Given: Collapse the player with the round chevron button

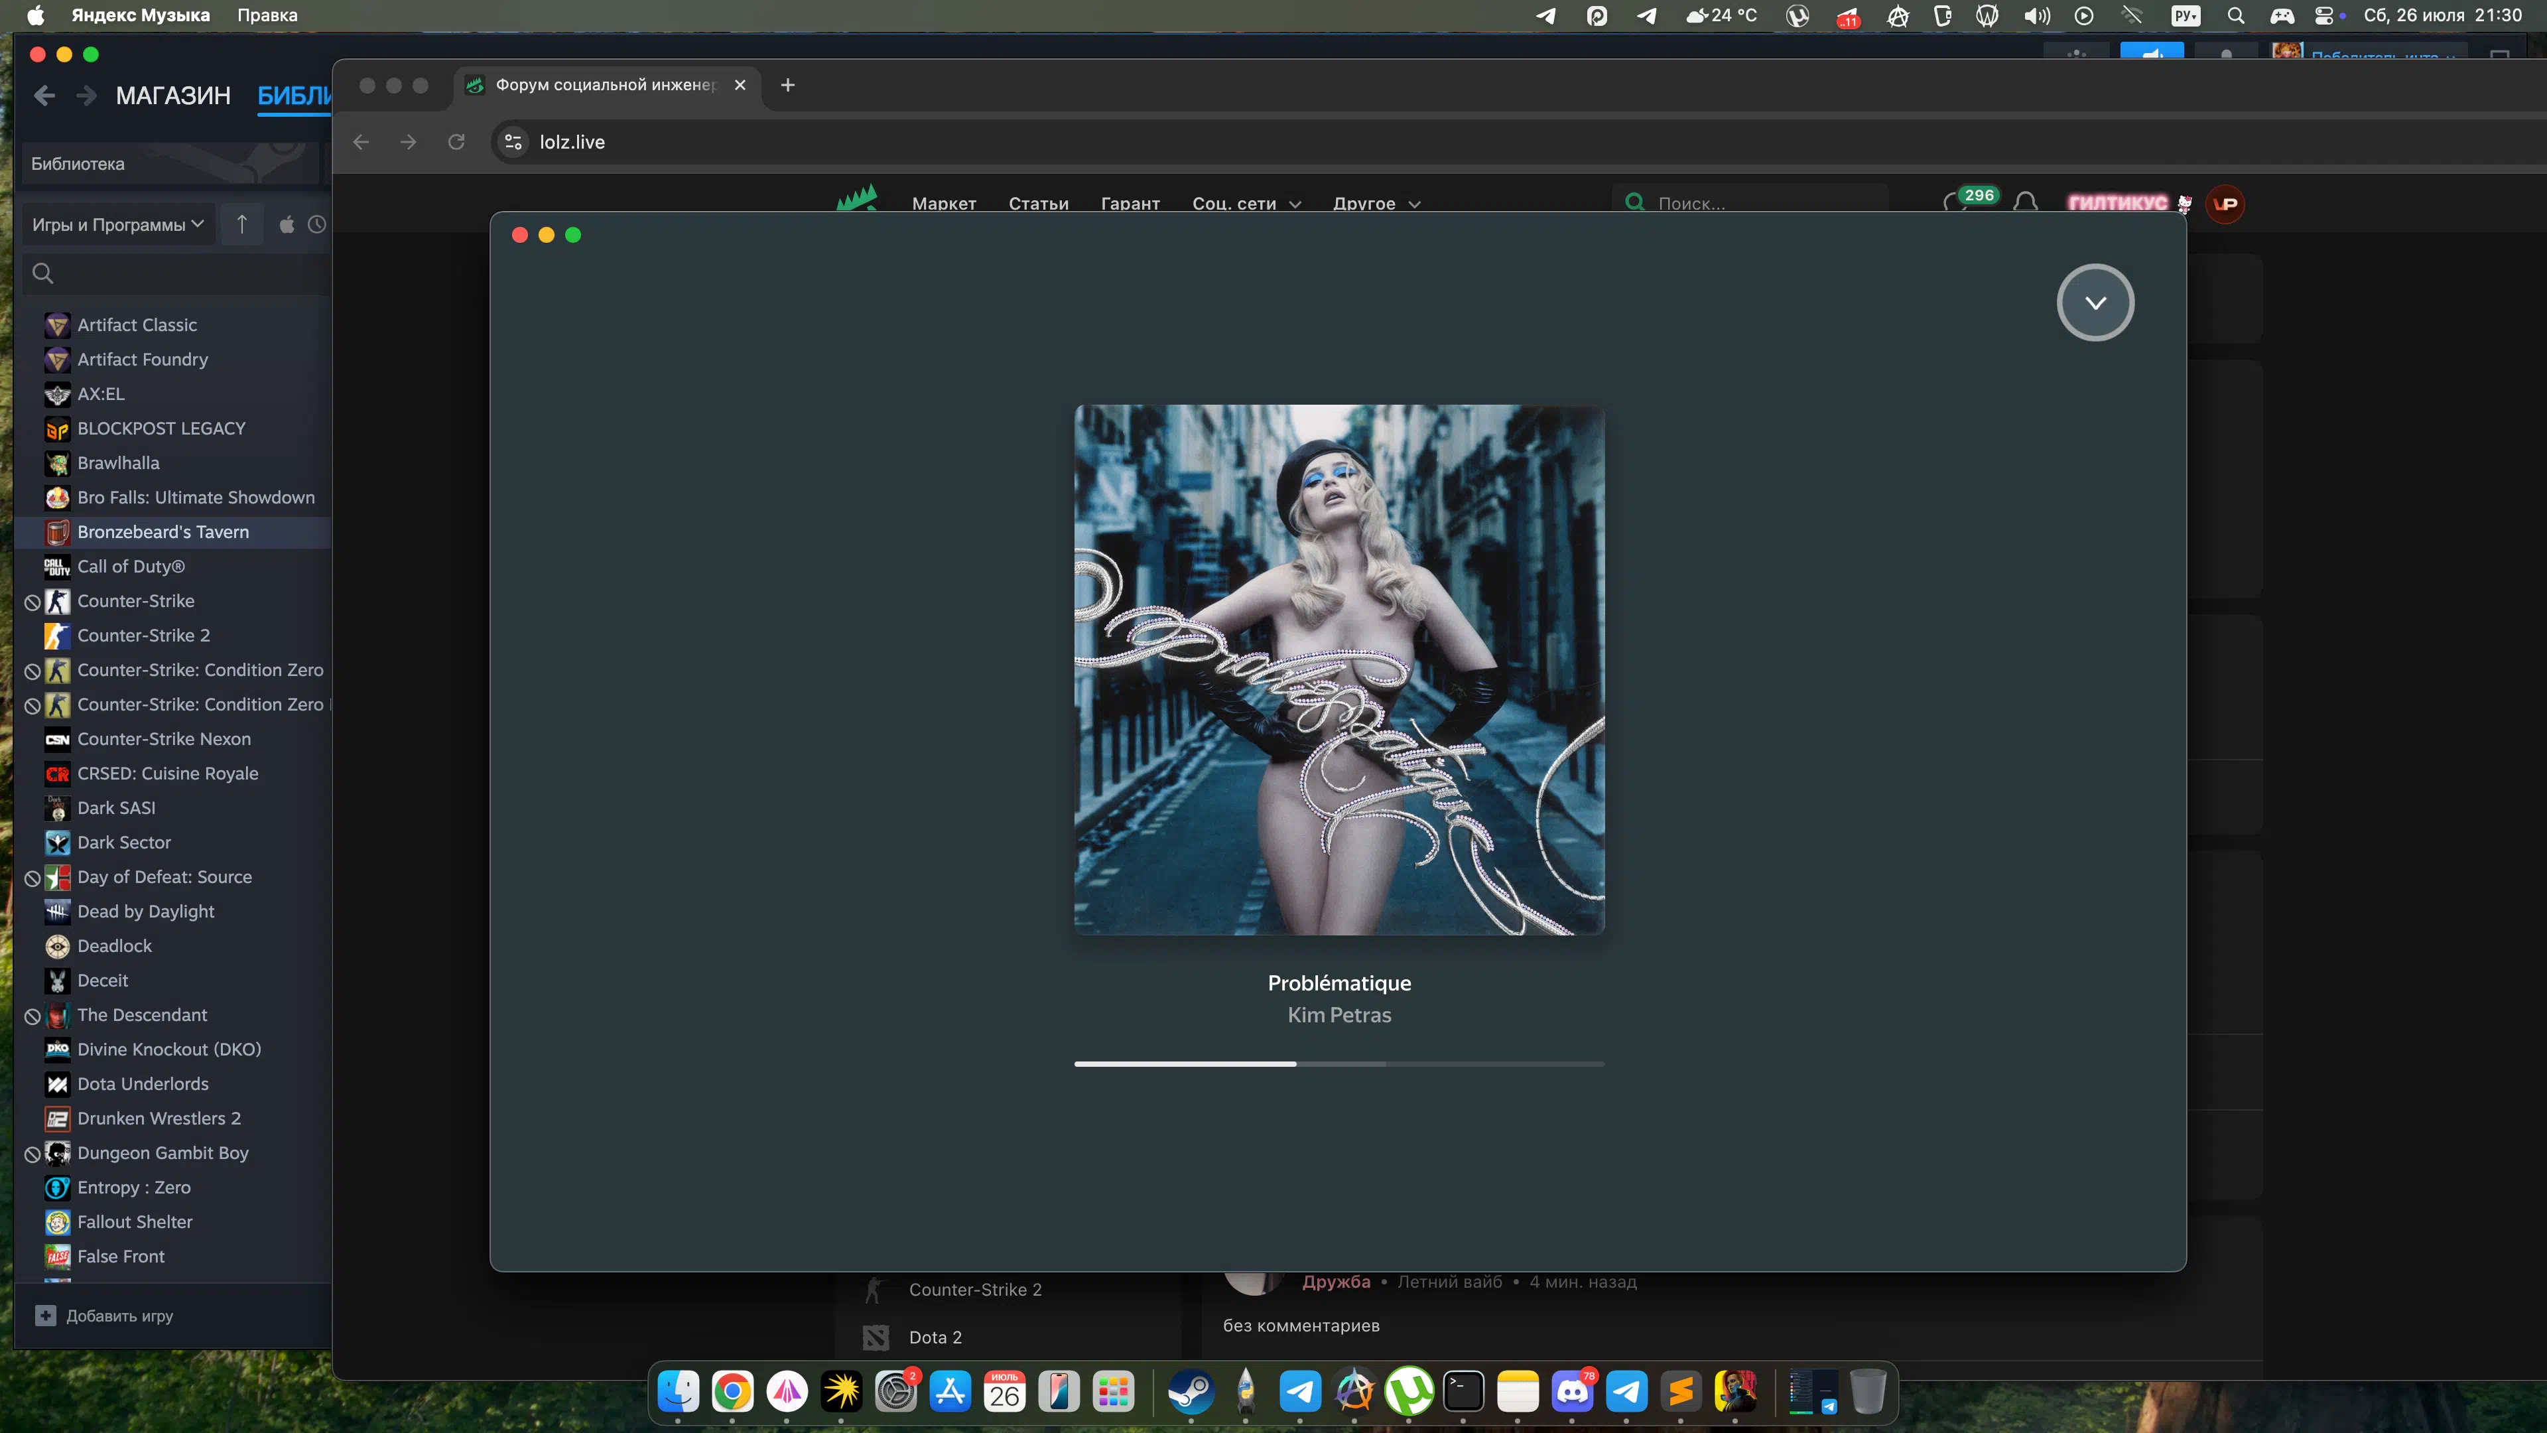Looking at the screenshot, I should (2095, 303).
